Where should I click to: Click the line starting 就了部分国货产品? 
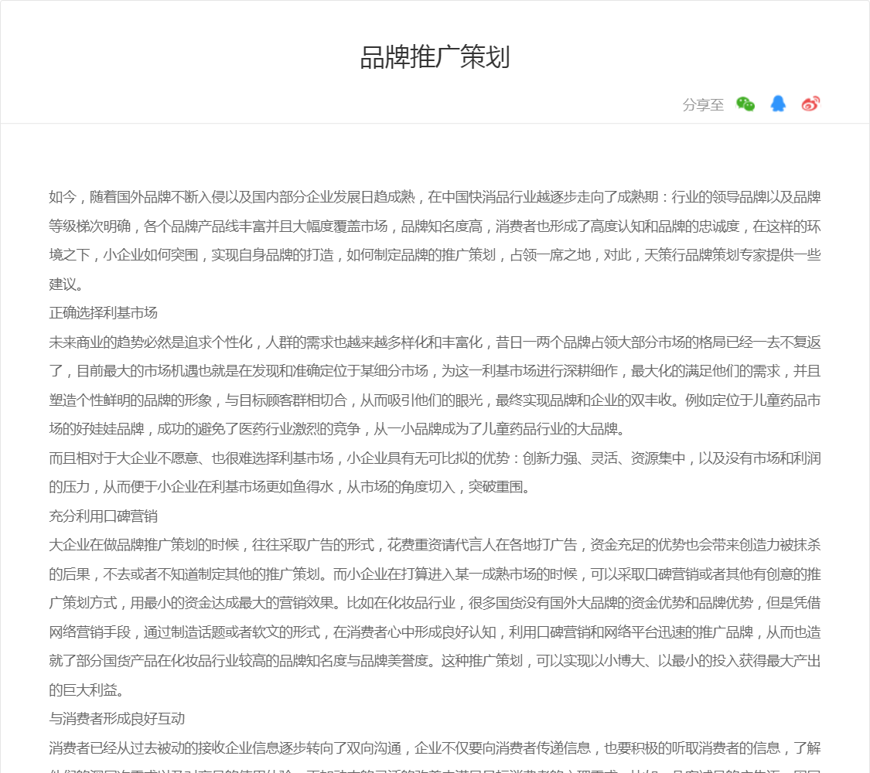pyautogui.click(x=435, y=661)
